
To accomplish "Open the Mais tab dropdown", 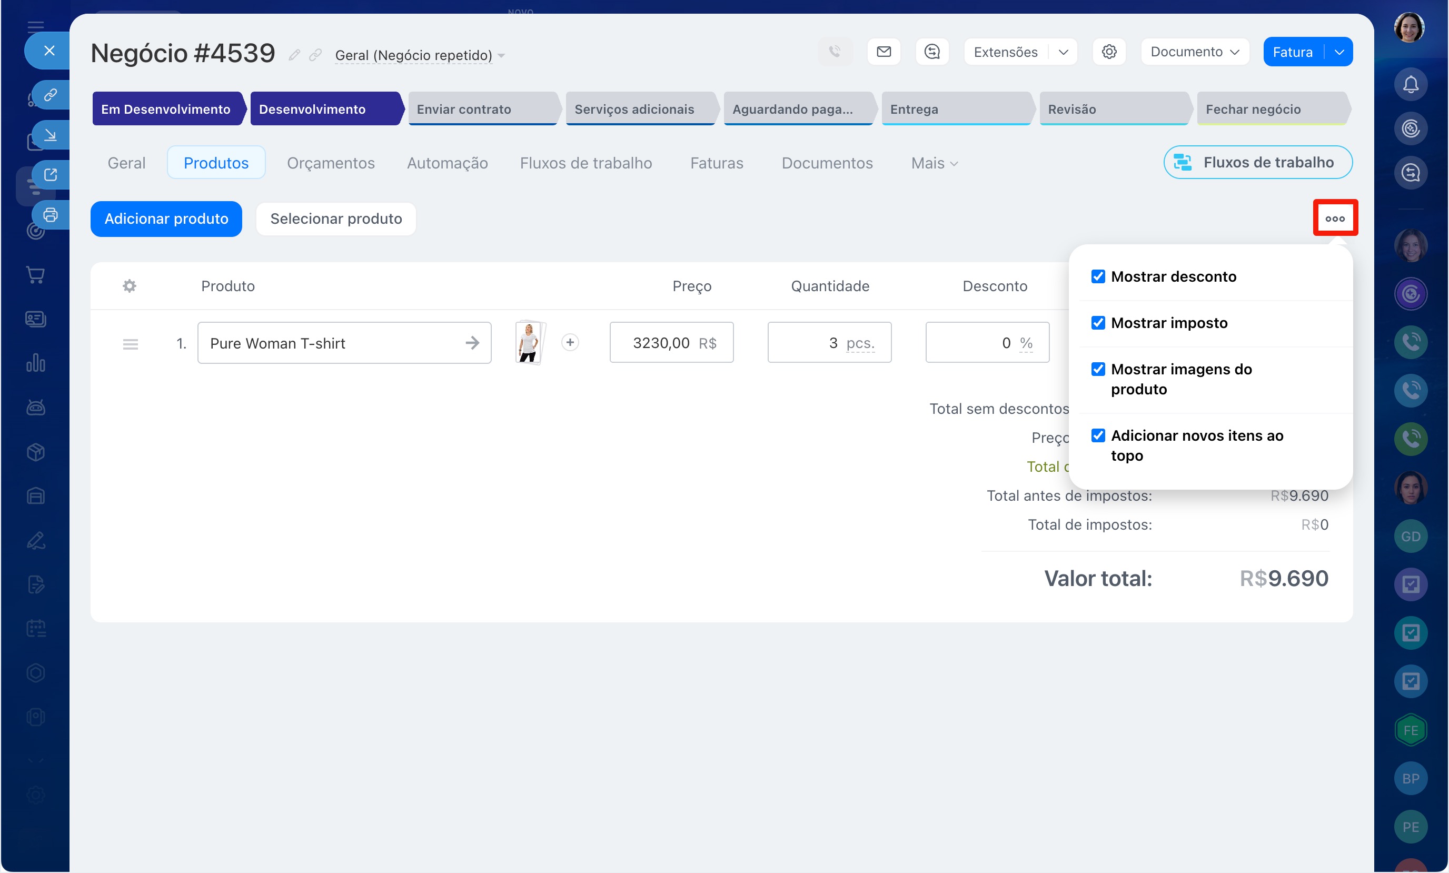I will [934, 163].
